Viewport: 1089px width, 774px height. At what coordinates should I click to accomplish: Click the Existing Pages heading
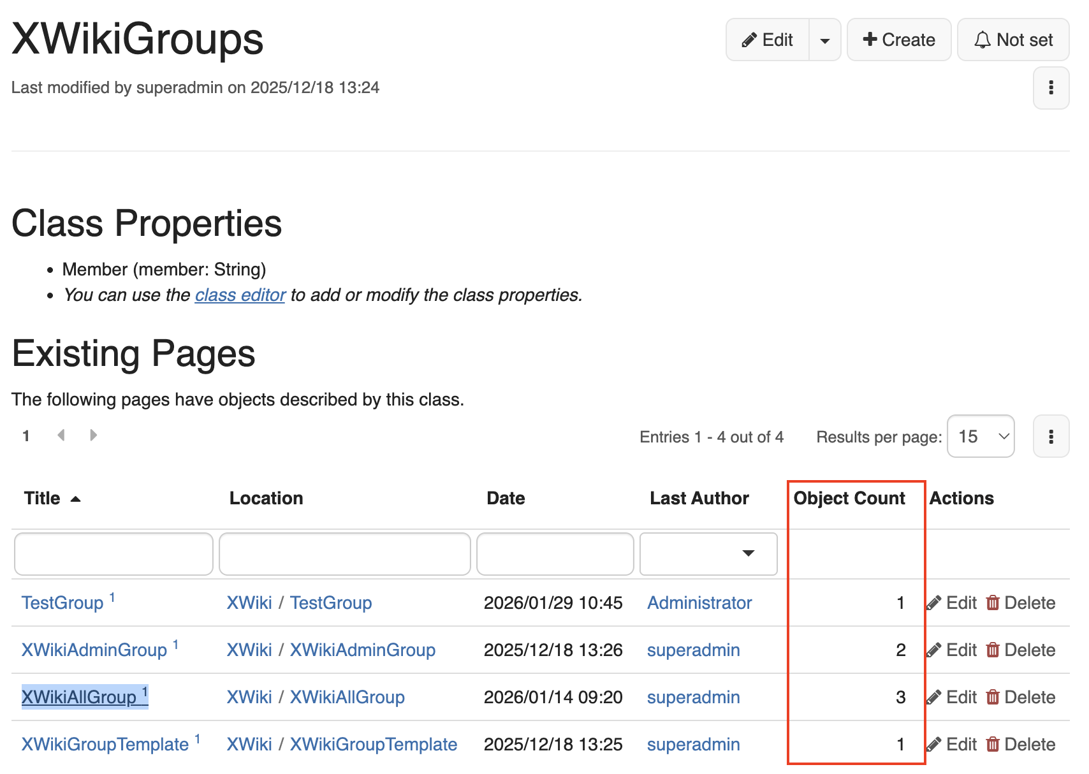pos(133,353)
